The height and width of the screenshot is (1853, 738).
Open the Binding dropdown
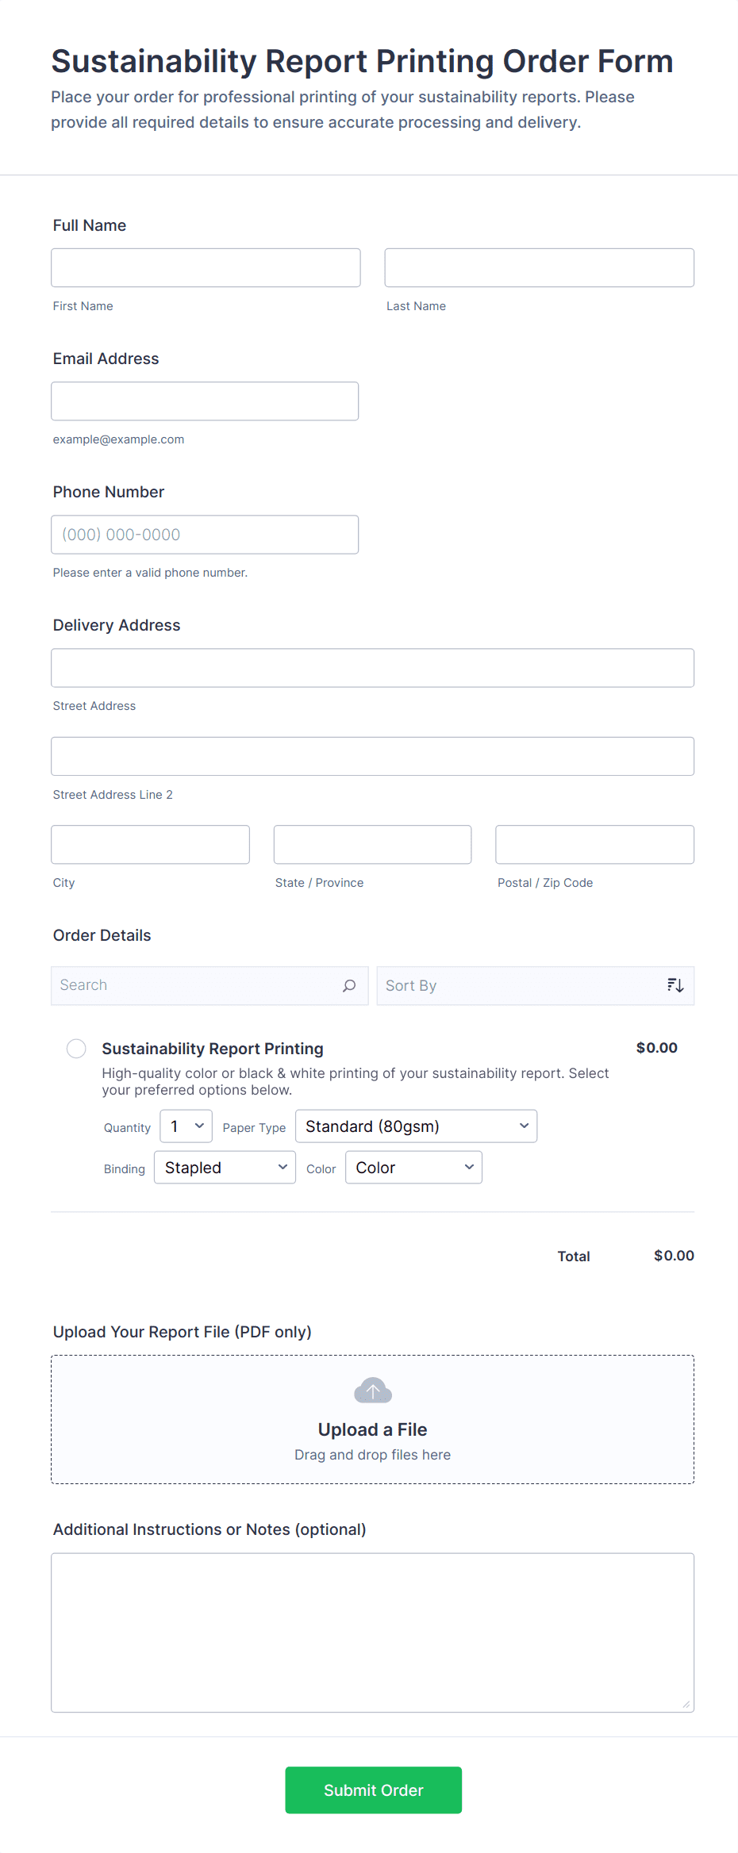[x=225, y=1168]
